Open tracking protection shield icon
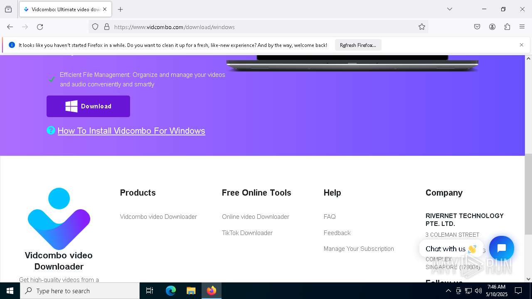Viewport: 532px width, 299px height. click(x=95, y=27)
